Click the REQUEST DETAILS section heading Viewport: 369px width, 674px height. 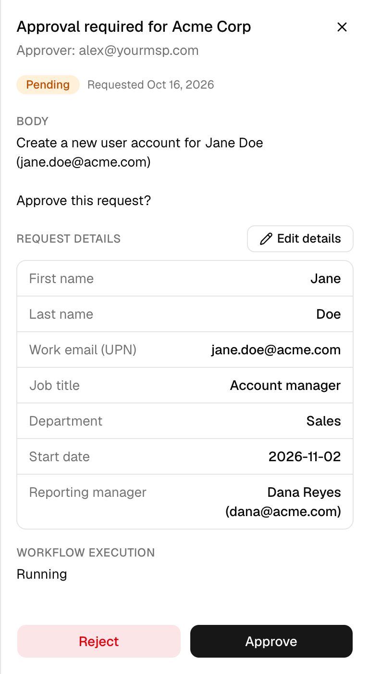pos(69,239)
